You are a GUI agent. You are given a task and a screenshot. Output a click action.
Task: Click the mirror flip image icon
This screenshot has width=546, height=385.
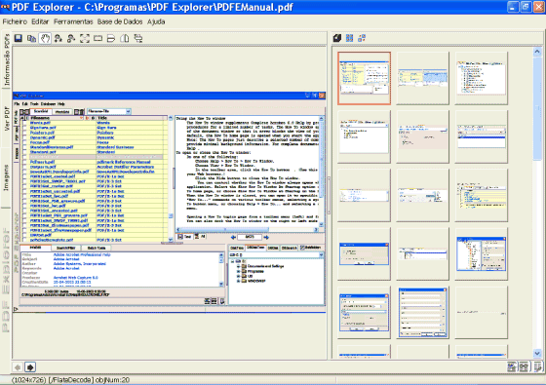tap(125, 38)
